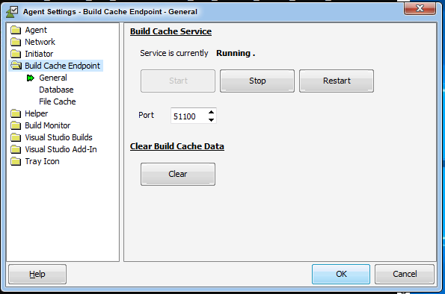Click the Agent Settings title bar icon

(x=12, y=12)
